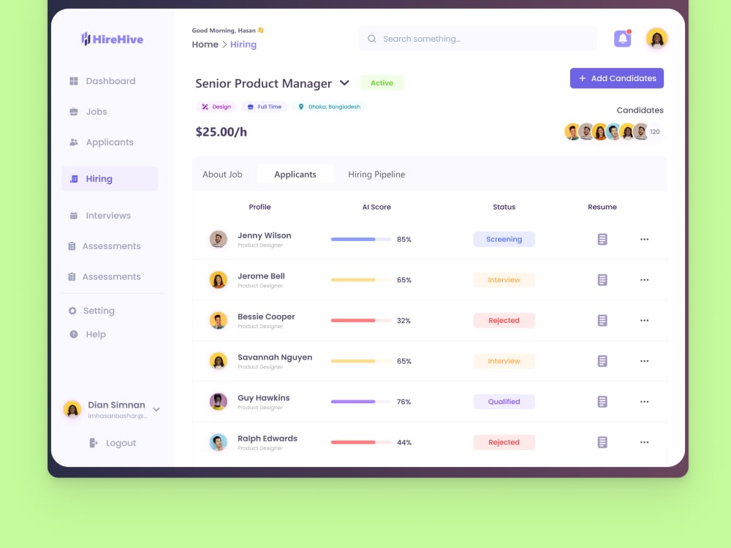Expand the Dian Simnan profile chevron
731x548 pixels.
pyautogui.click(x=156, y=410)
